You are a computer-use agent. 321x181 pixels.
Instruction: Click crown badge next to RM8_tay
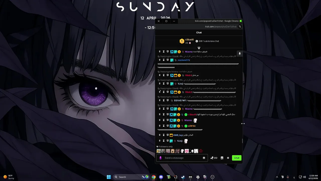tap(171, 135)
